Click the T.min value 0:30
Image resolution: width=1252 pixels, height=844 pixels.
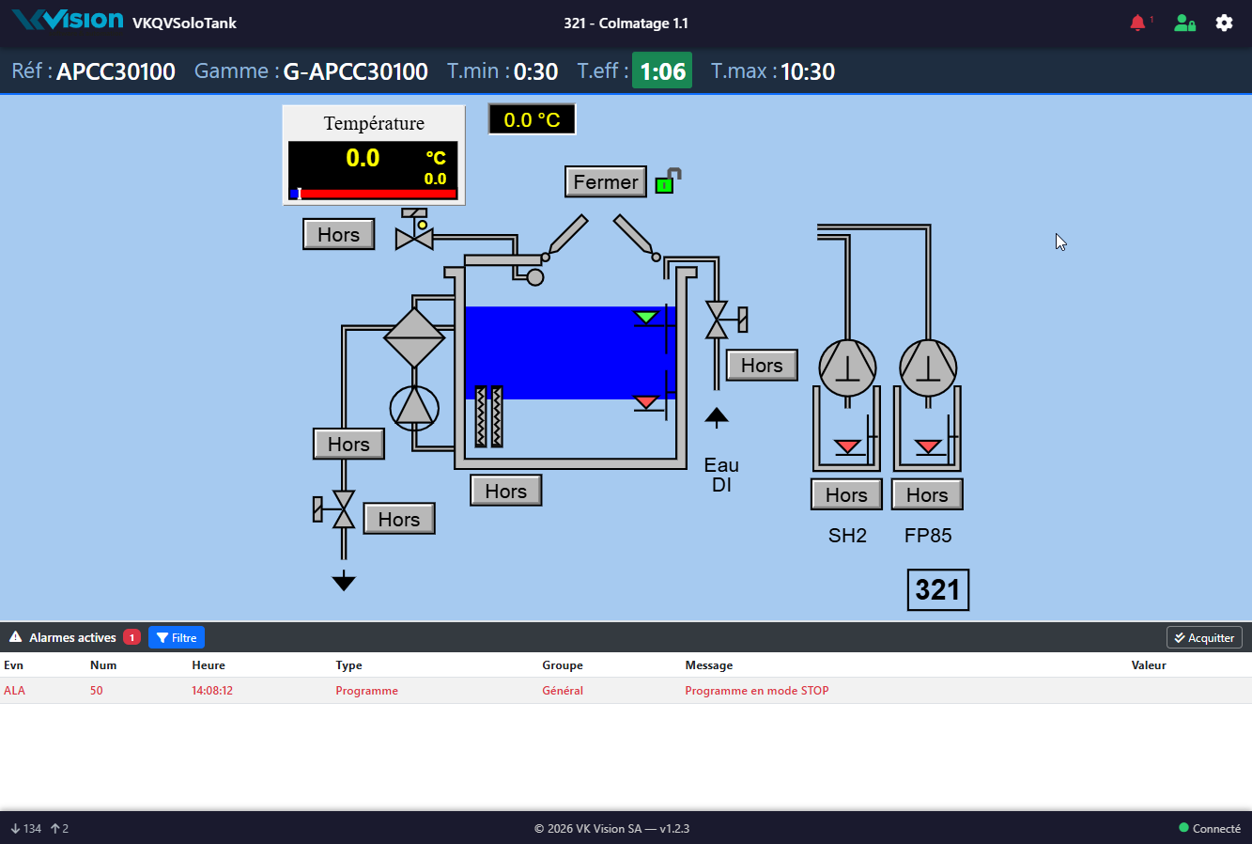click(x=536, y=71)
